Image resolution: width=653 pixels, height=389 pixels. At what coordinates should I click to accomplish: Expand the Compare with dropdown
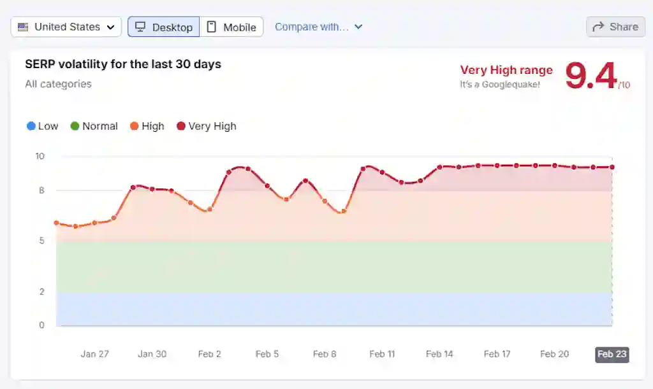(312, 27)
